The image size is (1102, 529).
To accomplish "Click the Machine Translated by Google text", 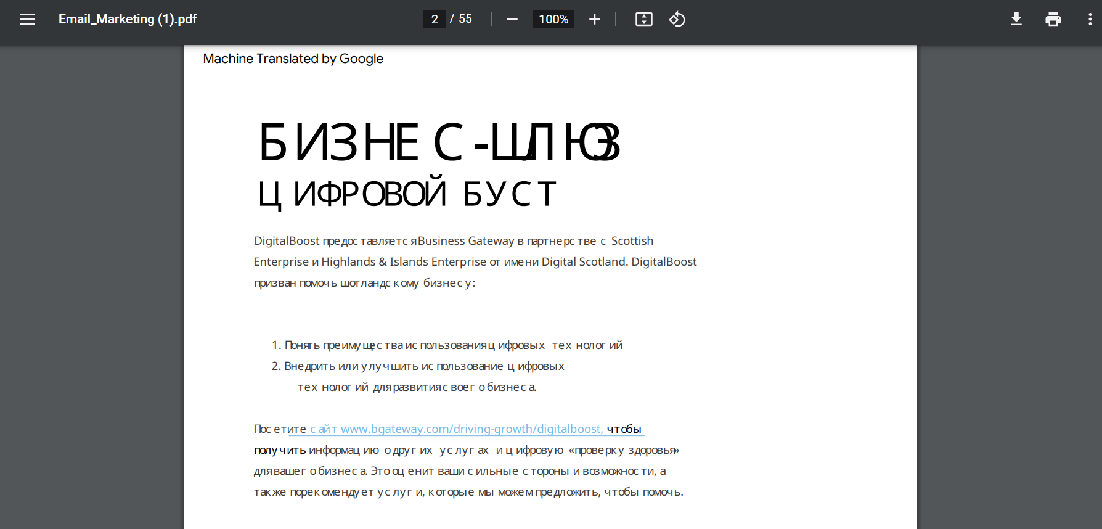I will 293,59.
